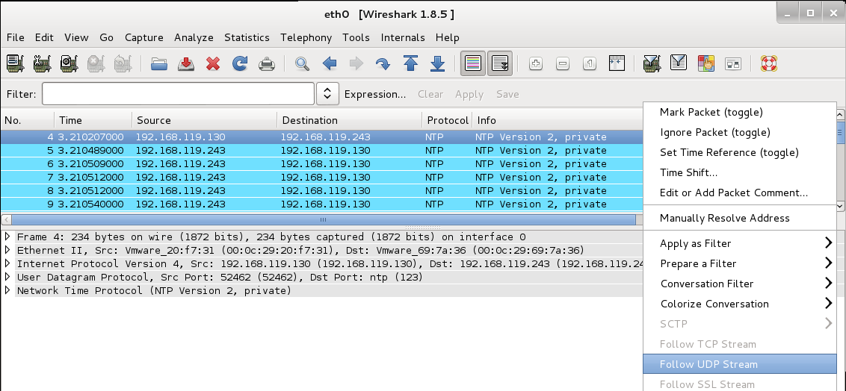Open the Statistics menu

[247, 37]
